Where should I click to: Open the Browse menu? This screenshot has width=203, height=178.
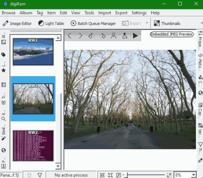[9, 13]
